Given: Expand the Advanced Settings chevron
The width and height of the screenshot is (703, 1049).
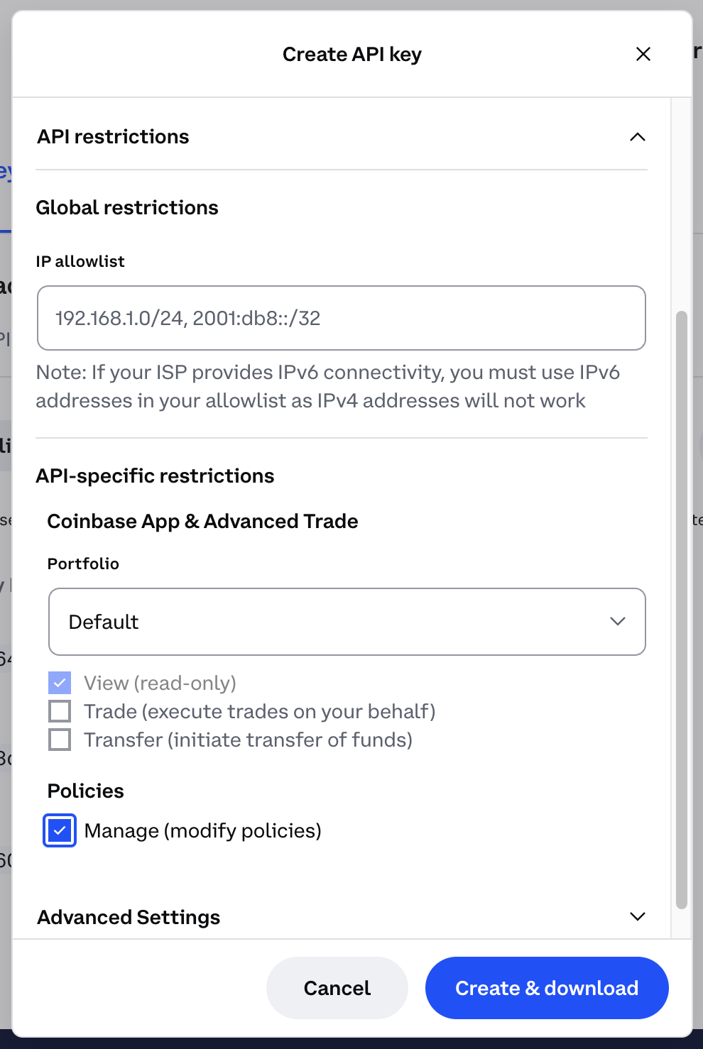Looking at the screenshot, I should pos(638,916).
